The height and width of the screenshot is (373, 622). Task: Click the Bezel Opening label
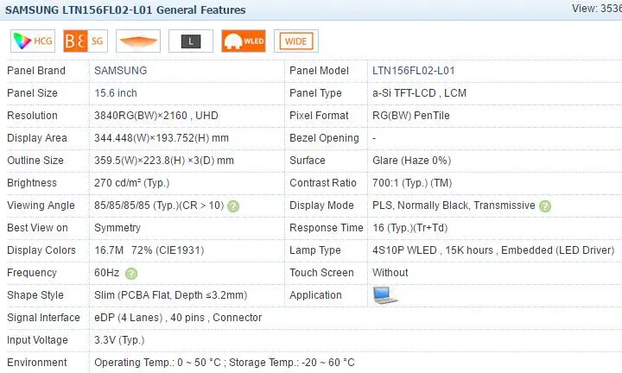[324, 138]
